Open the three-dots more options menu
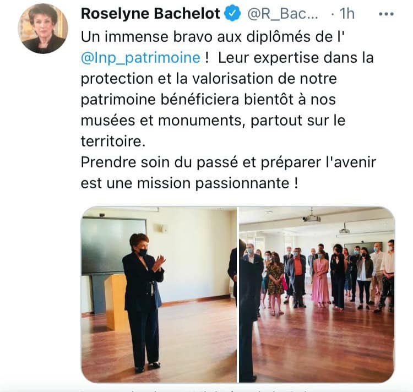 coord(386,14)
